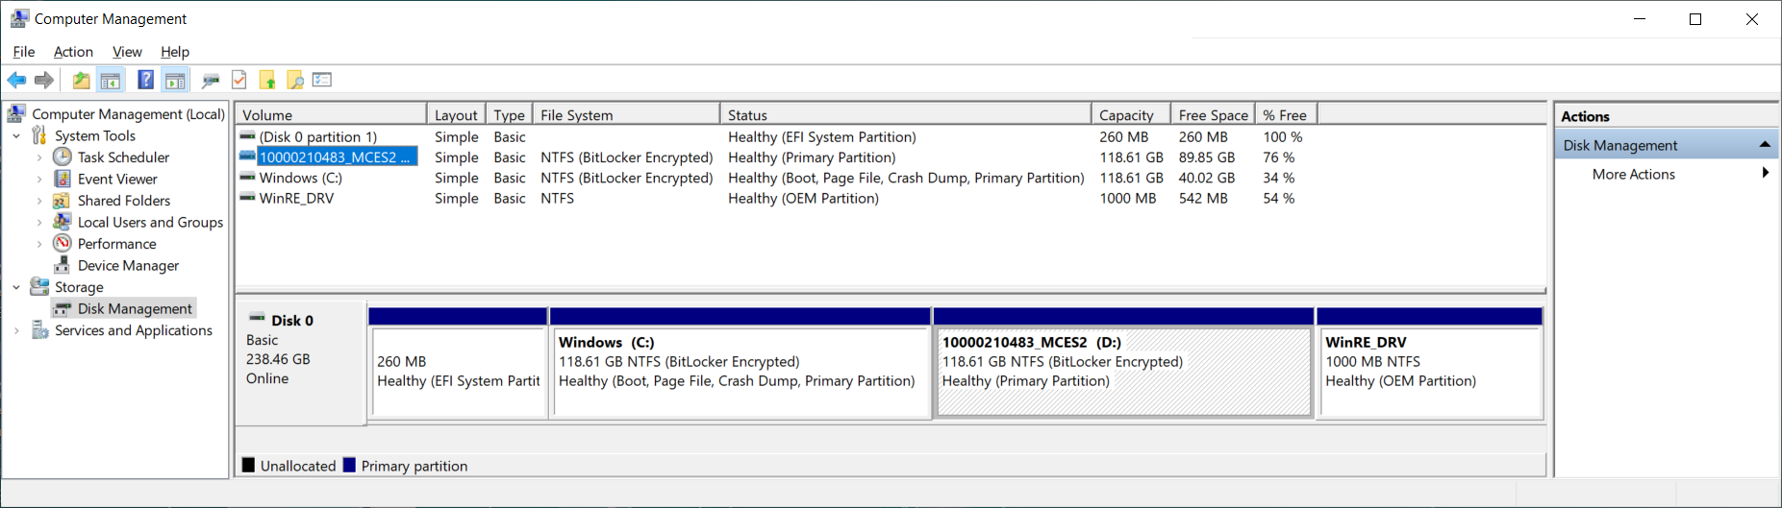The image size is (1782, 508).
Task: Click the Healthy (OEM Partition) status cell in list
Action: pyautogui.click(x=803, y=198)
